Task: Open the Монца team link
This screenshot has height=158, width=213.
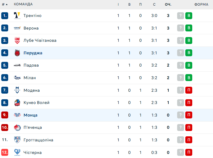Action: (31, 115)
